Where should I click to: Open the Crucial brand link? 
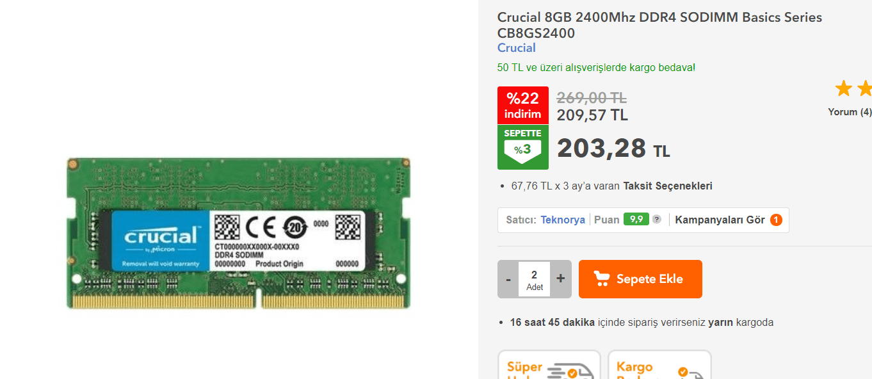[517, 48]
